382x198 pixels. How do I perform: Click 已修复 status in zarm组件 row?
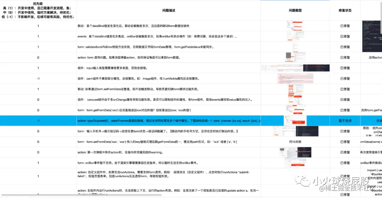click(345, 79)
